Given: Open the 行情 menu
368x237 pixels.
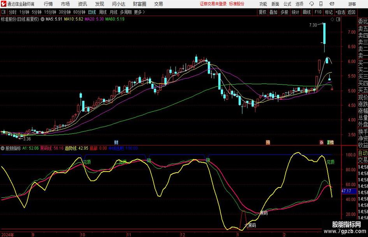Looking at the screenshot, I should pos(48,4).
